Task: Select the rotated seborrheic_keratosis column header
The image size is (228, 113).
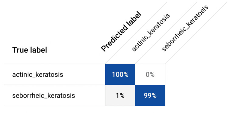Action: pos(185,28)
